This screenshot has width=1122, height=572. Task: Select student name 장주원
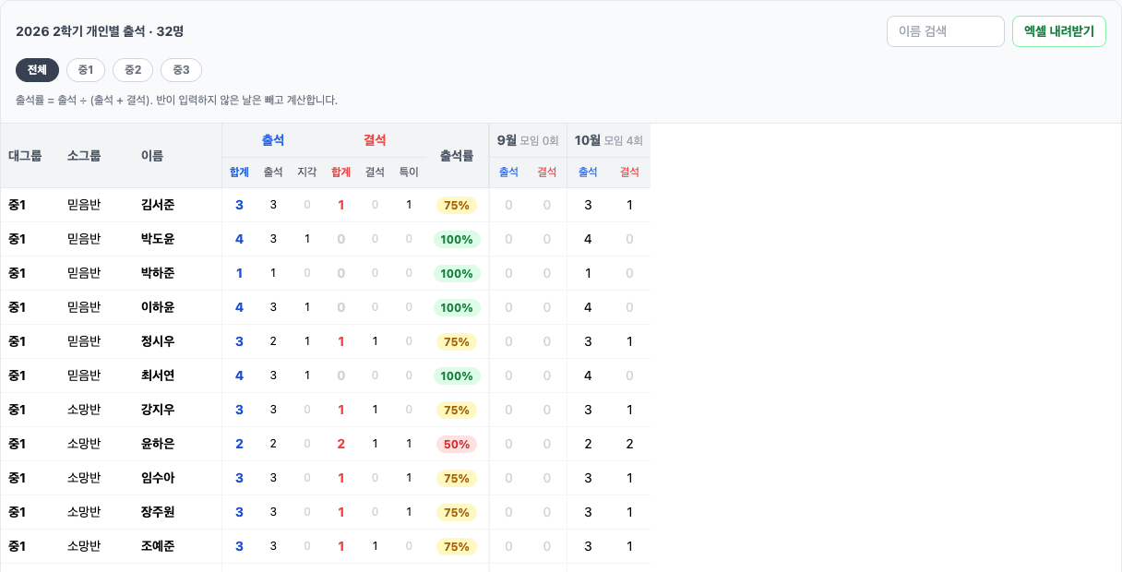158,512
